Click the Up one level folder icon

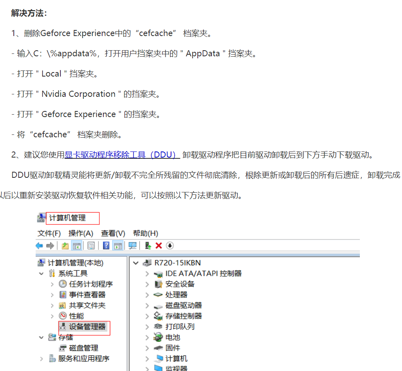[x=65, y=246]
